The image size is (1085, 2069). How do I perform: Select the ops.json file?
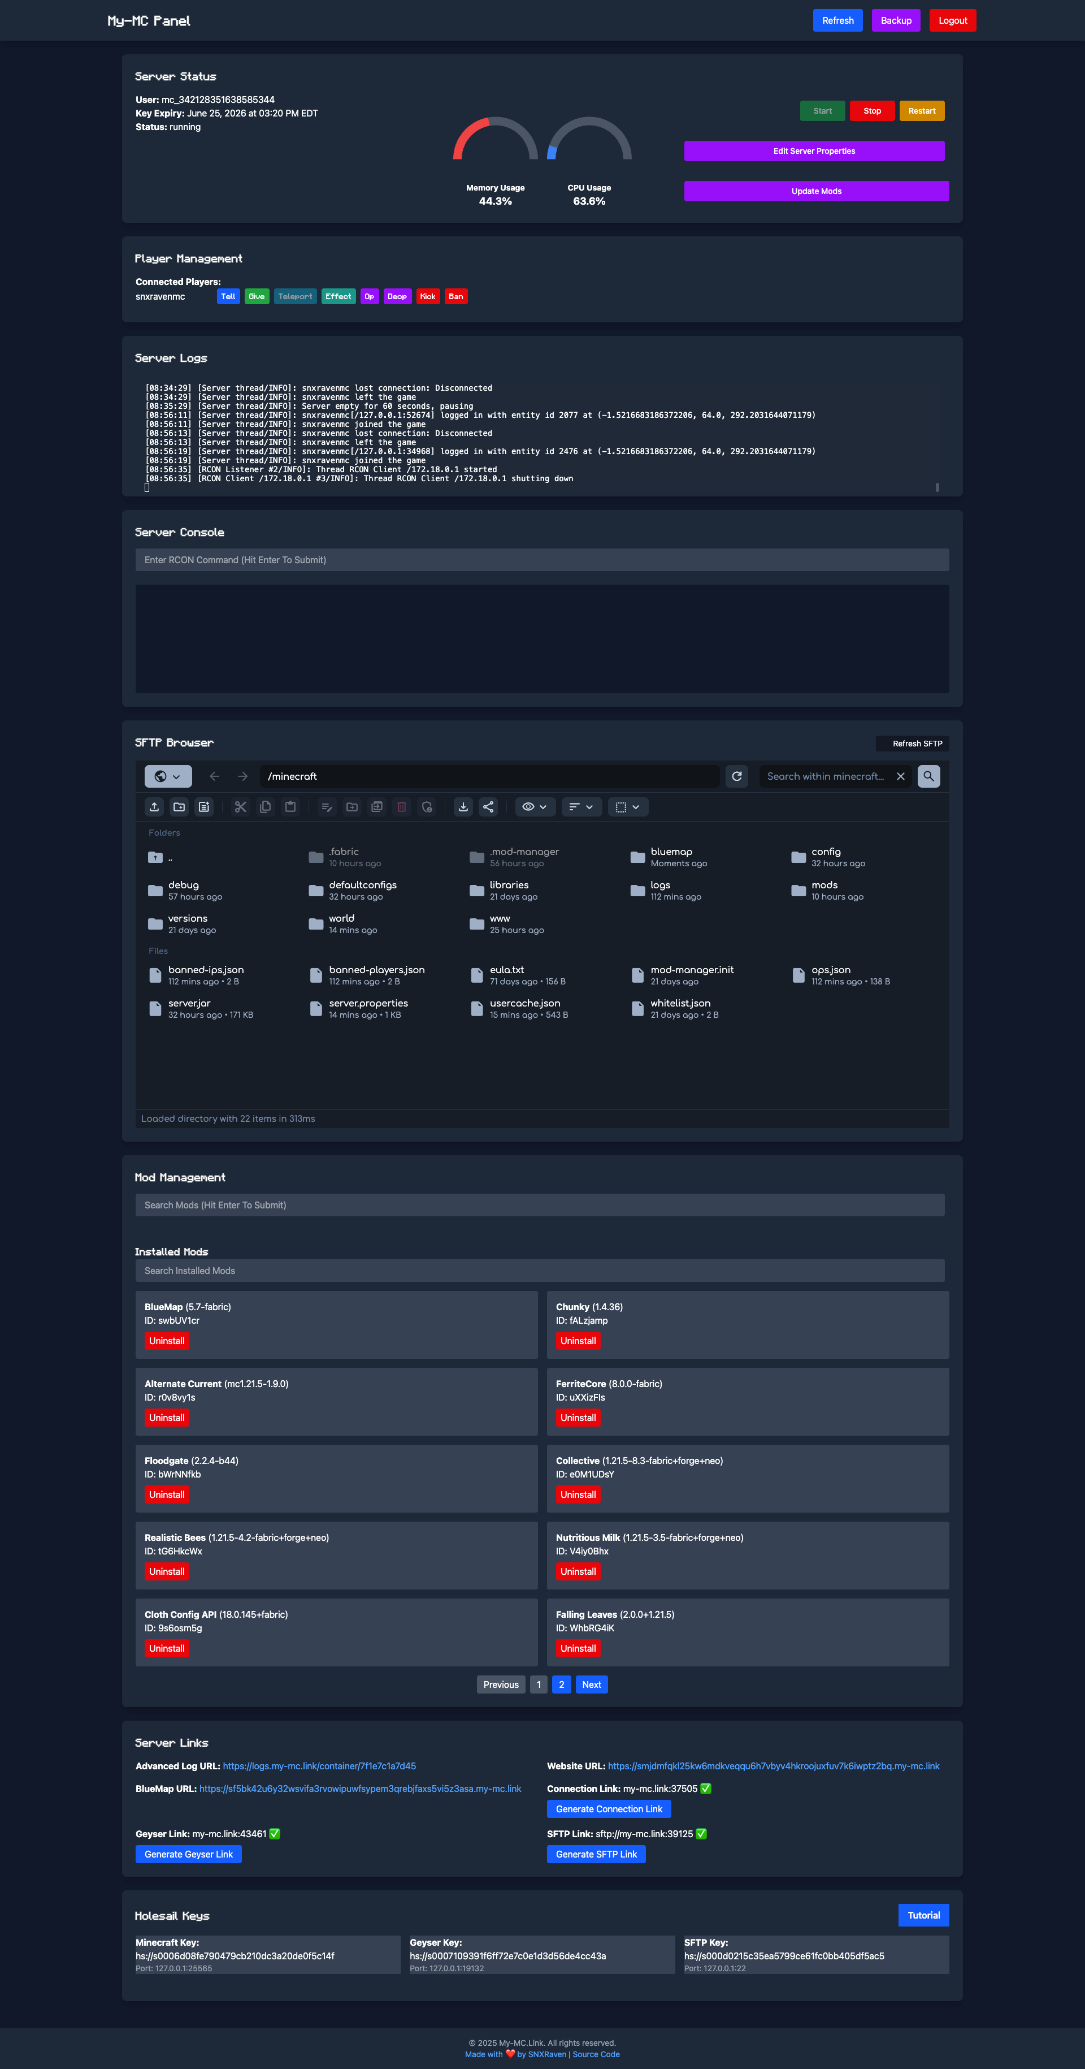pos(840,975)
